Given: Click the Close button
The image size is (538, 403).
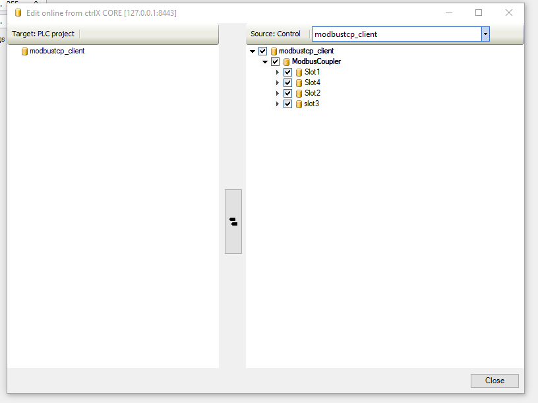Looking at the screenshot, I should coord(494,381).
